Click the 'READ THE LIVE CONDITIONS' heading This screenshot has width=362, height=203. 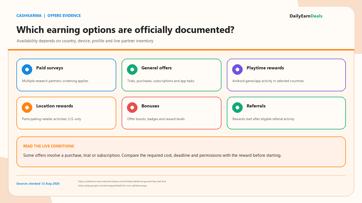click(x=49, y=146)
